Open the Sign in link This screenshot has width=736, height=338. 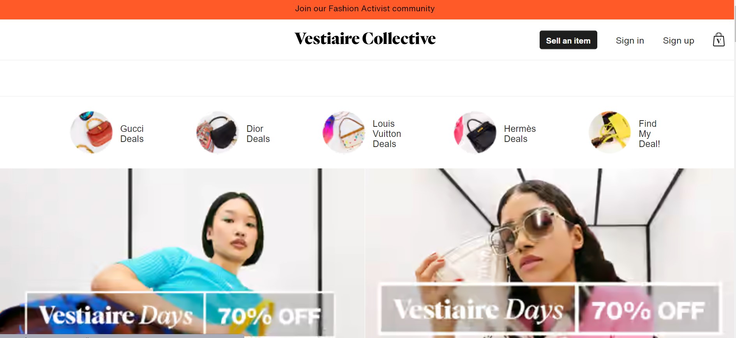tap(630, 40)
